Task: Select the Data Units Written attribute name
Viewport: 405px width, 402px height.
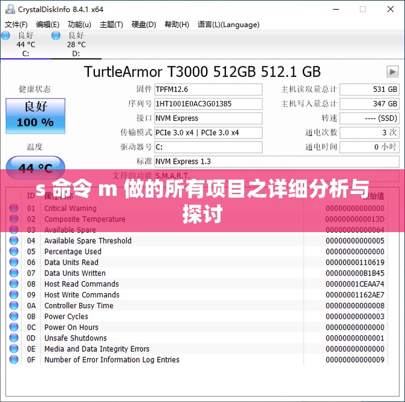Action: (x=75, y=273)
